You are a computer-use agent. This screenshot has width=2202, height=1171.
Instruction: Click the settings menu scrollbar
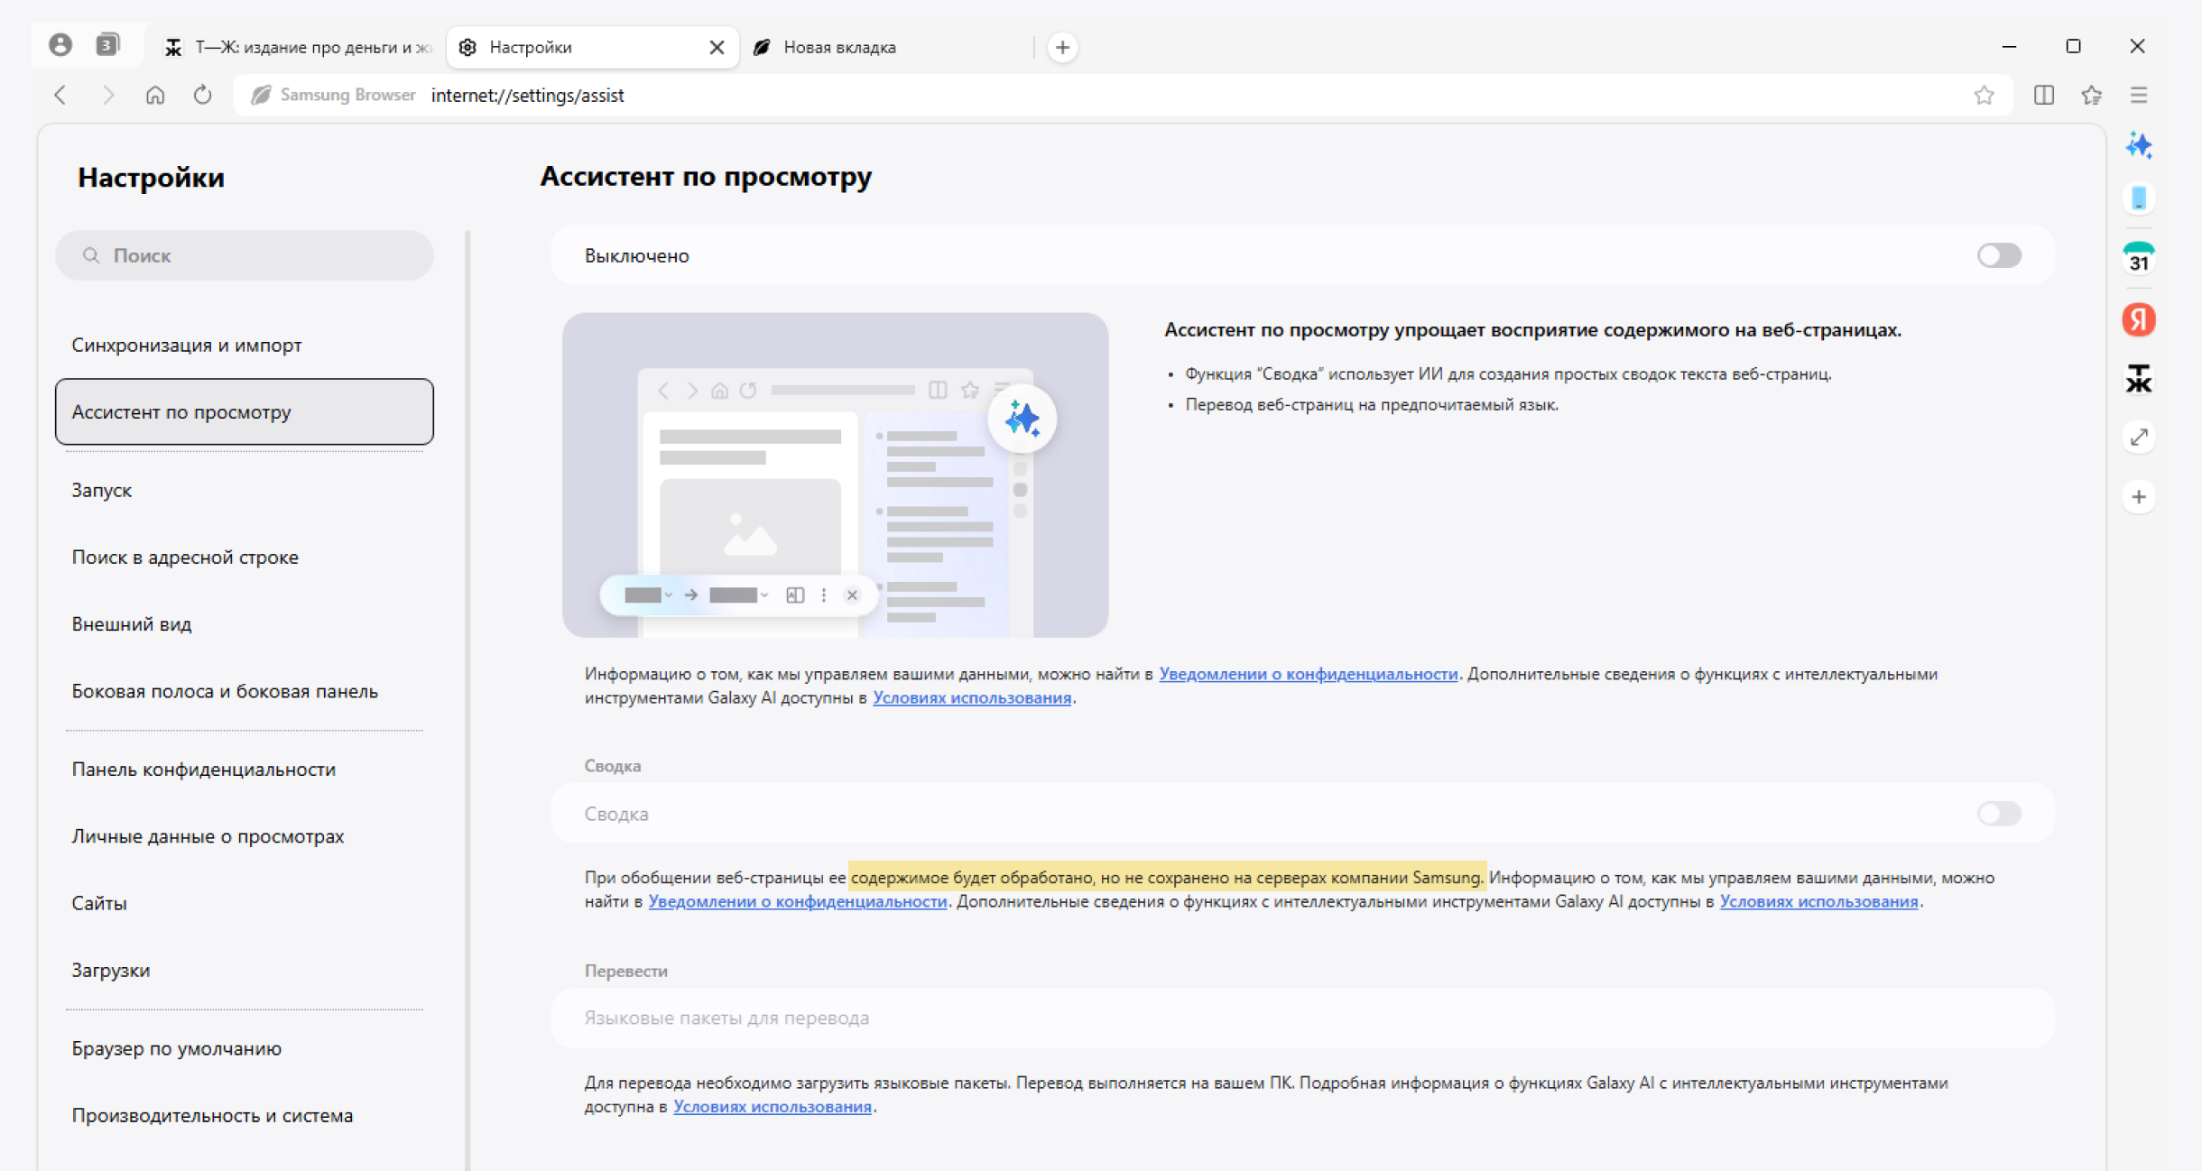467,700
